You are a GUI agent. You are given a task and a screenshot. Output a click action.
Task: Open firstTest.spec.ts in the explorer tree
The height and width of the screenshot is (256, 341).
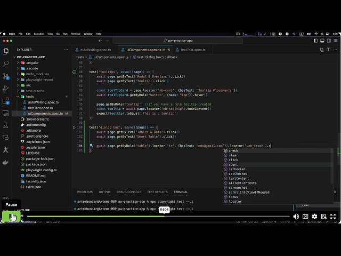point(40,108)
